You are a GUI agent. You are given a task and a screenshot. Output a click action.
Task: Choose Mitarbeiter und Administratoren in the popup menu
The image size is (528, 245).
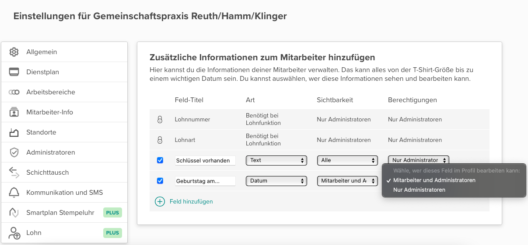(x=454, y=180)
